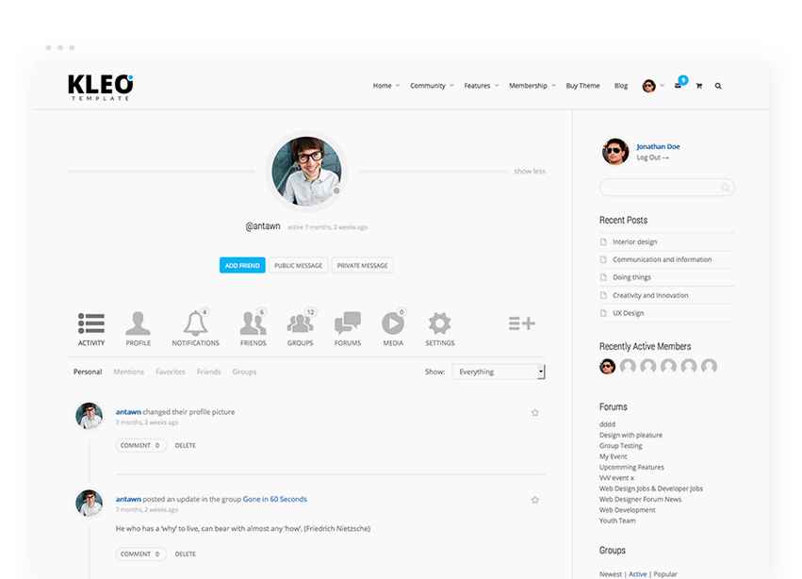
Task: Open the Media play icon
Action: pyautogui.click(x=393, y=324)
